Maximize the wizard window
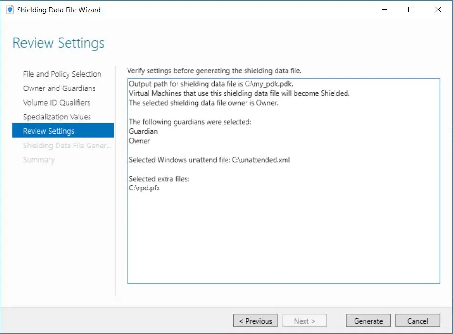 pyautogui.click(x=411, y=10)
